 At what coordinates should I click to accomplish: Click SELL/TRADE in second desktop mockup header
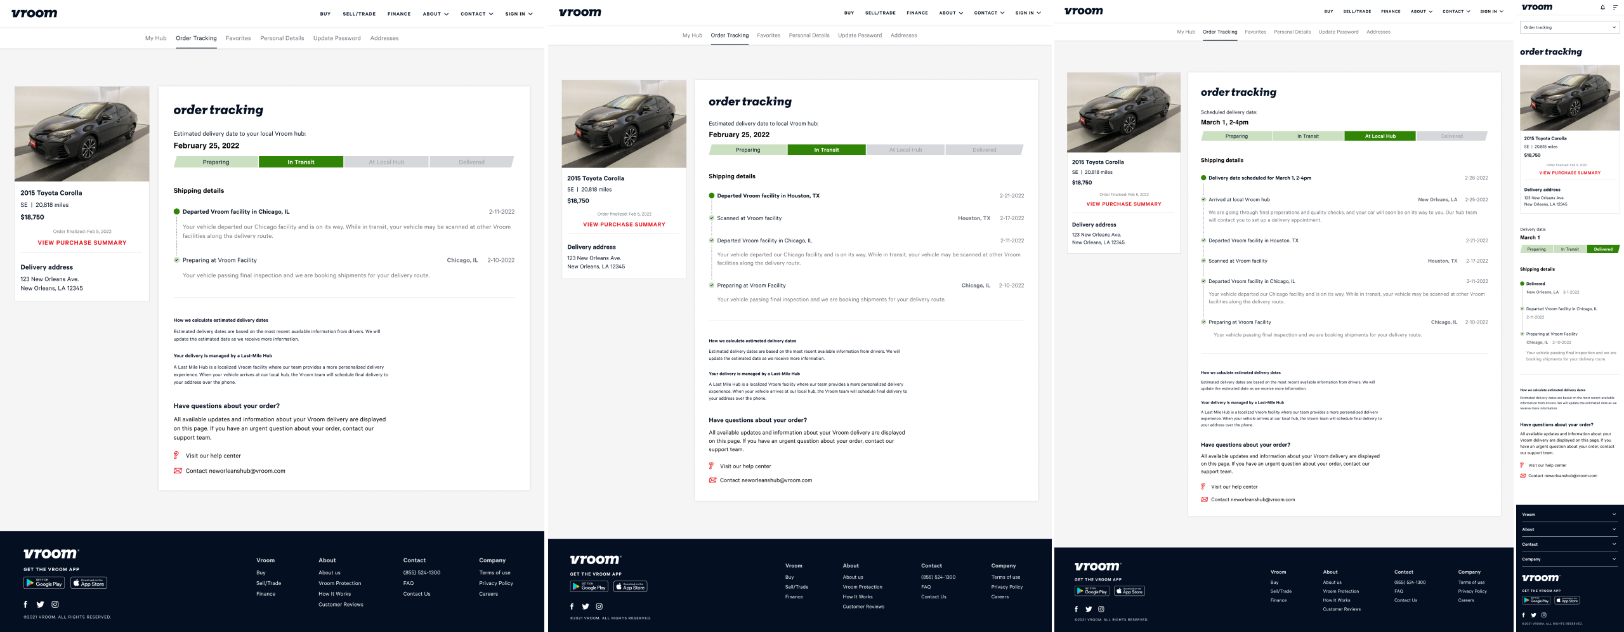coord(881,13)
